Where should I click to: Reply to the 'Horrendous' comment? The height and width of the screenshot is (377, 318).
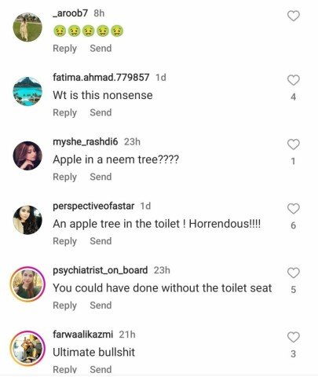pos(64,241)
